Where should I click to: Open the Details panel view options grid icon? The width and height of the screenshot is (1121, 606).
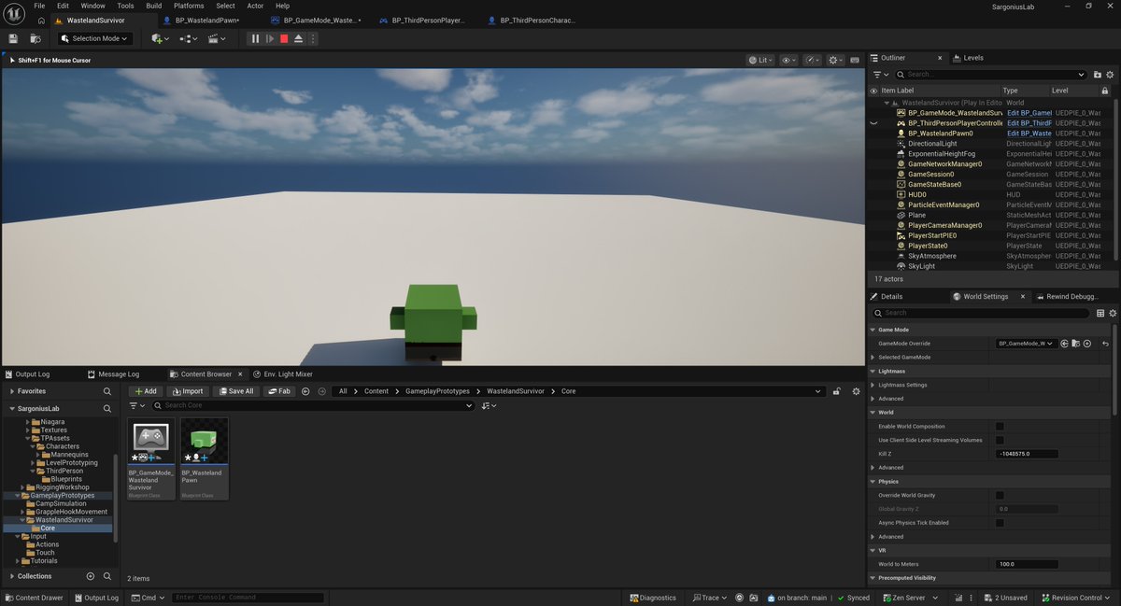1100,313
